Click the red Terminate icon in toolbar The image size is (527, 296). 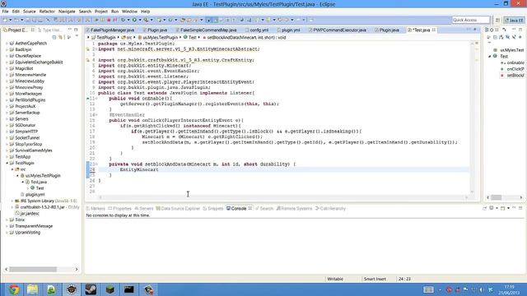(109, 20)
